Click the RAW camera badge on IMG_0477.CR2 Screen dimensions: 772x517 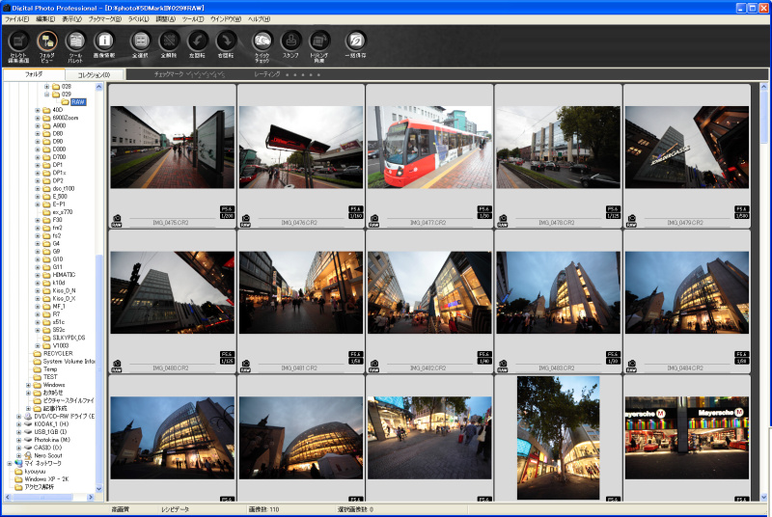[x=374, y=221]
